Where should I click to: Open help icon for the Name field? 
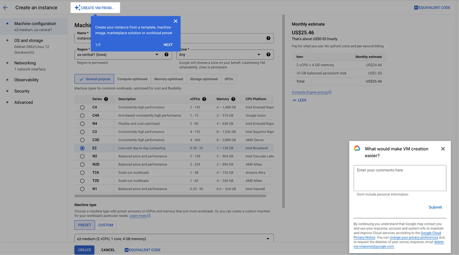268,38
